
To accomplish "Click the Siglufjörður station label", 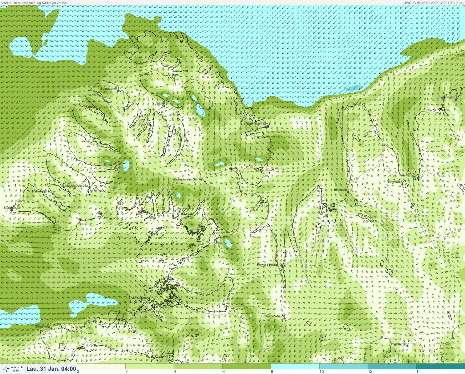I will (x=446, y=97).
